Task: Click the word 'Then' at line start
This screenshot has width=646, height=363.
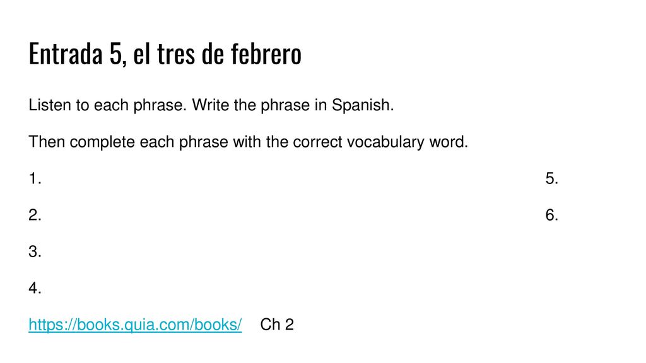Action: tap(47, 142)
